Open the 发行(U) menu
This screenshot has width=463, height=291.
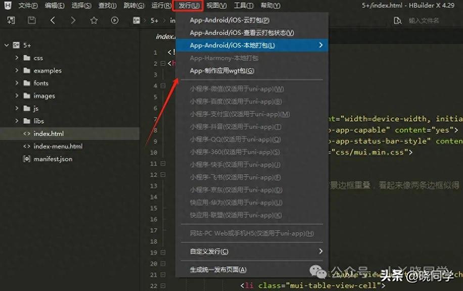[188, 6]
